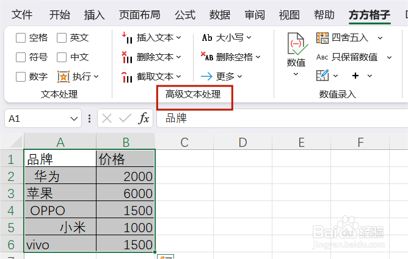Enable the 数字 checkbox
This screenshot has height=259, width=408.
21,77
